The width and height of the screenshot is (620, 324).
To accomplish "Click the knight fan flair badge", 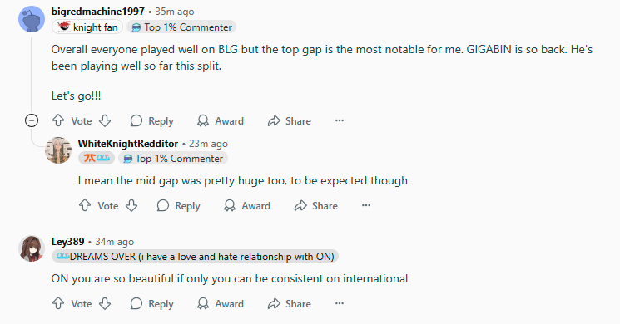I will tap(87, 27).
